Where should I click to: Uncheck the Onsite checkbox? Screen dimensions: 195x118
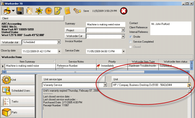tap(130, 37)
